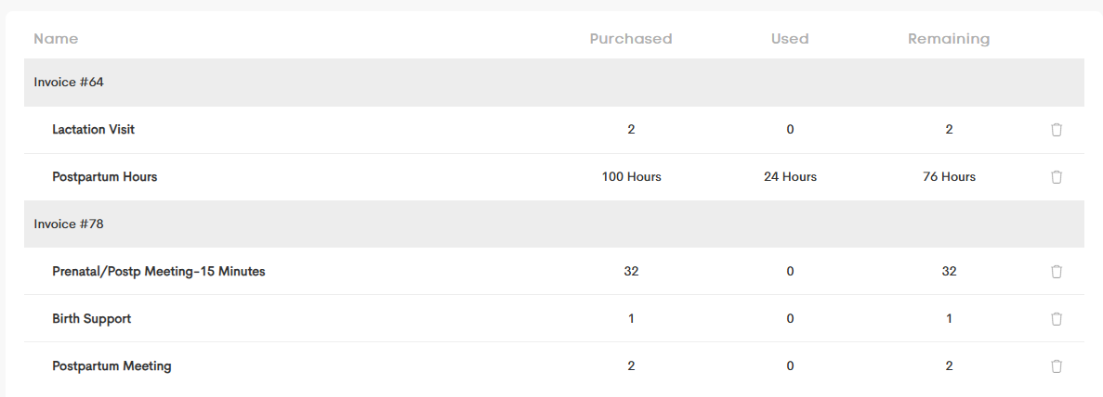1103x397 pixels.
Task: Click the trash icon for Postpartum Hours
Action: 1056,177
